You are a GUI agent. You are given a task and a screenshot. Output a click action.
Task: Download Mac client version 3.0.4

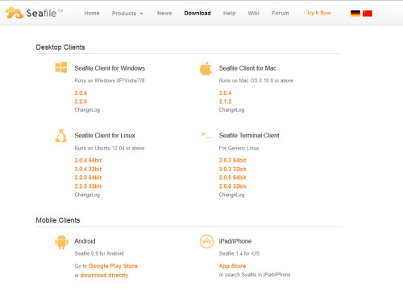click(x=225, y=93)
